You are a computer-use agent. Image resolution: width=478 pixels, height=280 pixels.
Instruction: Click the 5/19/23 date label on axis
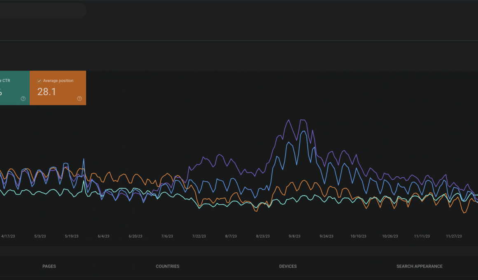(72, 236)
